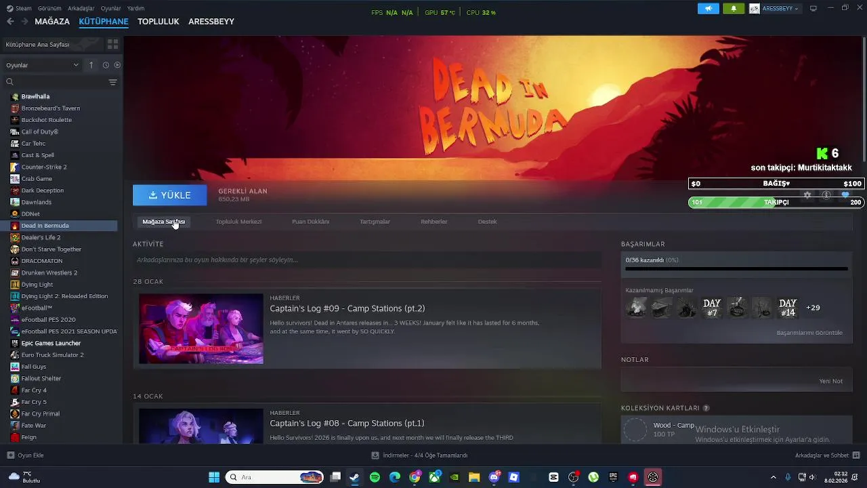Click the blue YÜKLE install button
Image resolution: width=867 pixels, height=488 pixels.
(x=170, y=195)
